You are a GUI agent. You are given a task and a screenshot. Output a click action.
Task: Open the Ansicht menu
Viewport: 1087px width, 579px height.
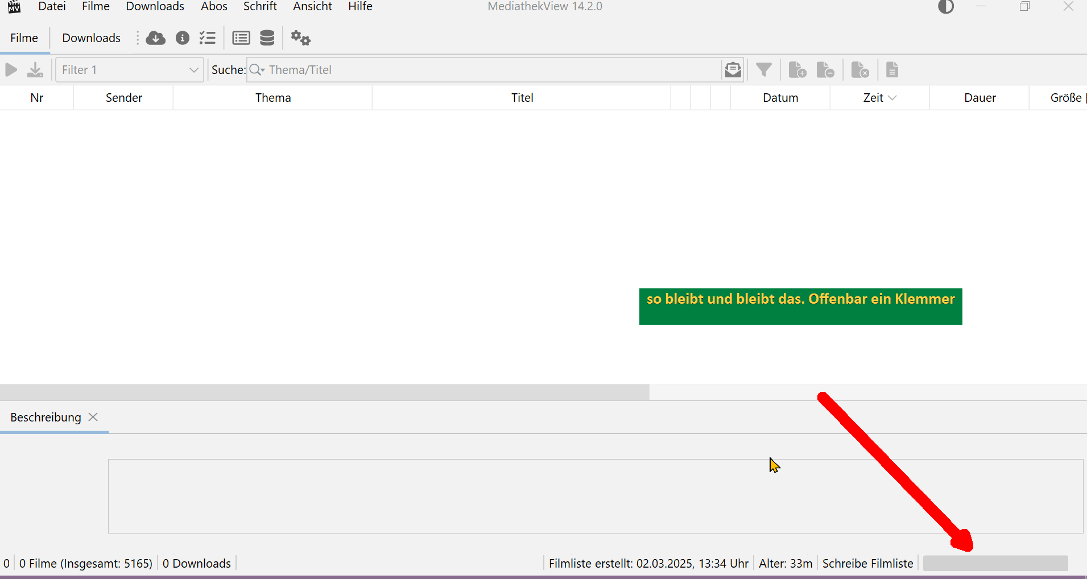click(x=312, y=6)
